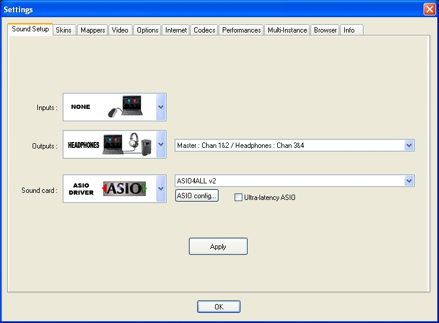439x323 pixels.
Task: Switch to the Codecs tab
Action: click(x=204, y=30)
